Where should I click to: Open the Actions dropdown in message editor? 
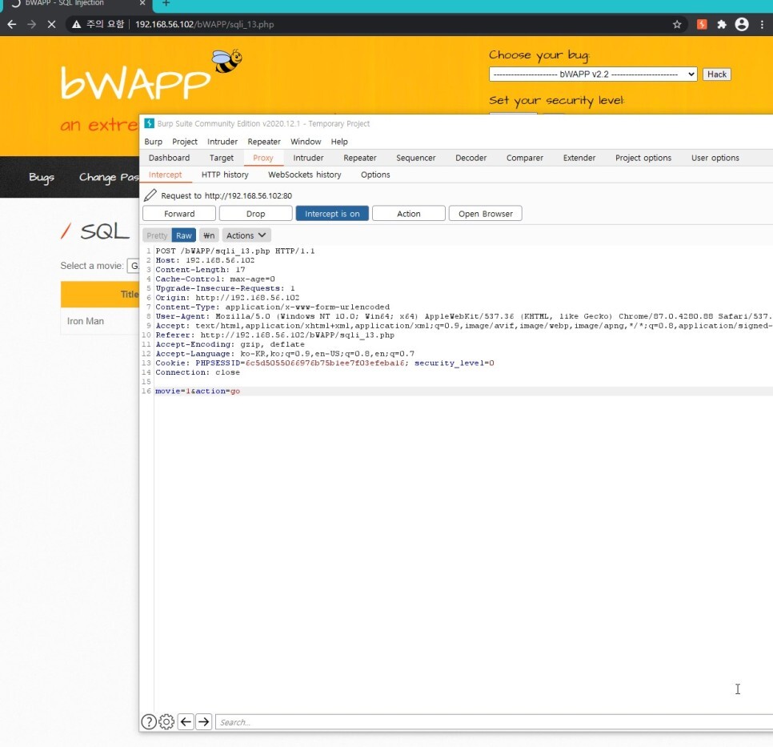(246, 235)
